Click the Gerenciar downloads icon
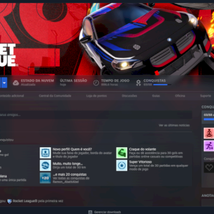Screen dimensions: 214x214 point(90,212)
